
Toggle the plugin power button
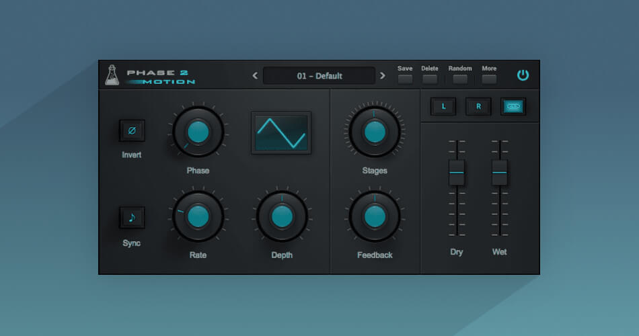pos(523,75)
